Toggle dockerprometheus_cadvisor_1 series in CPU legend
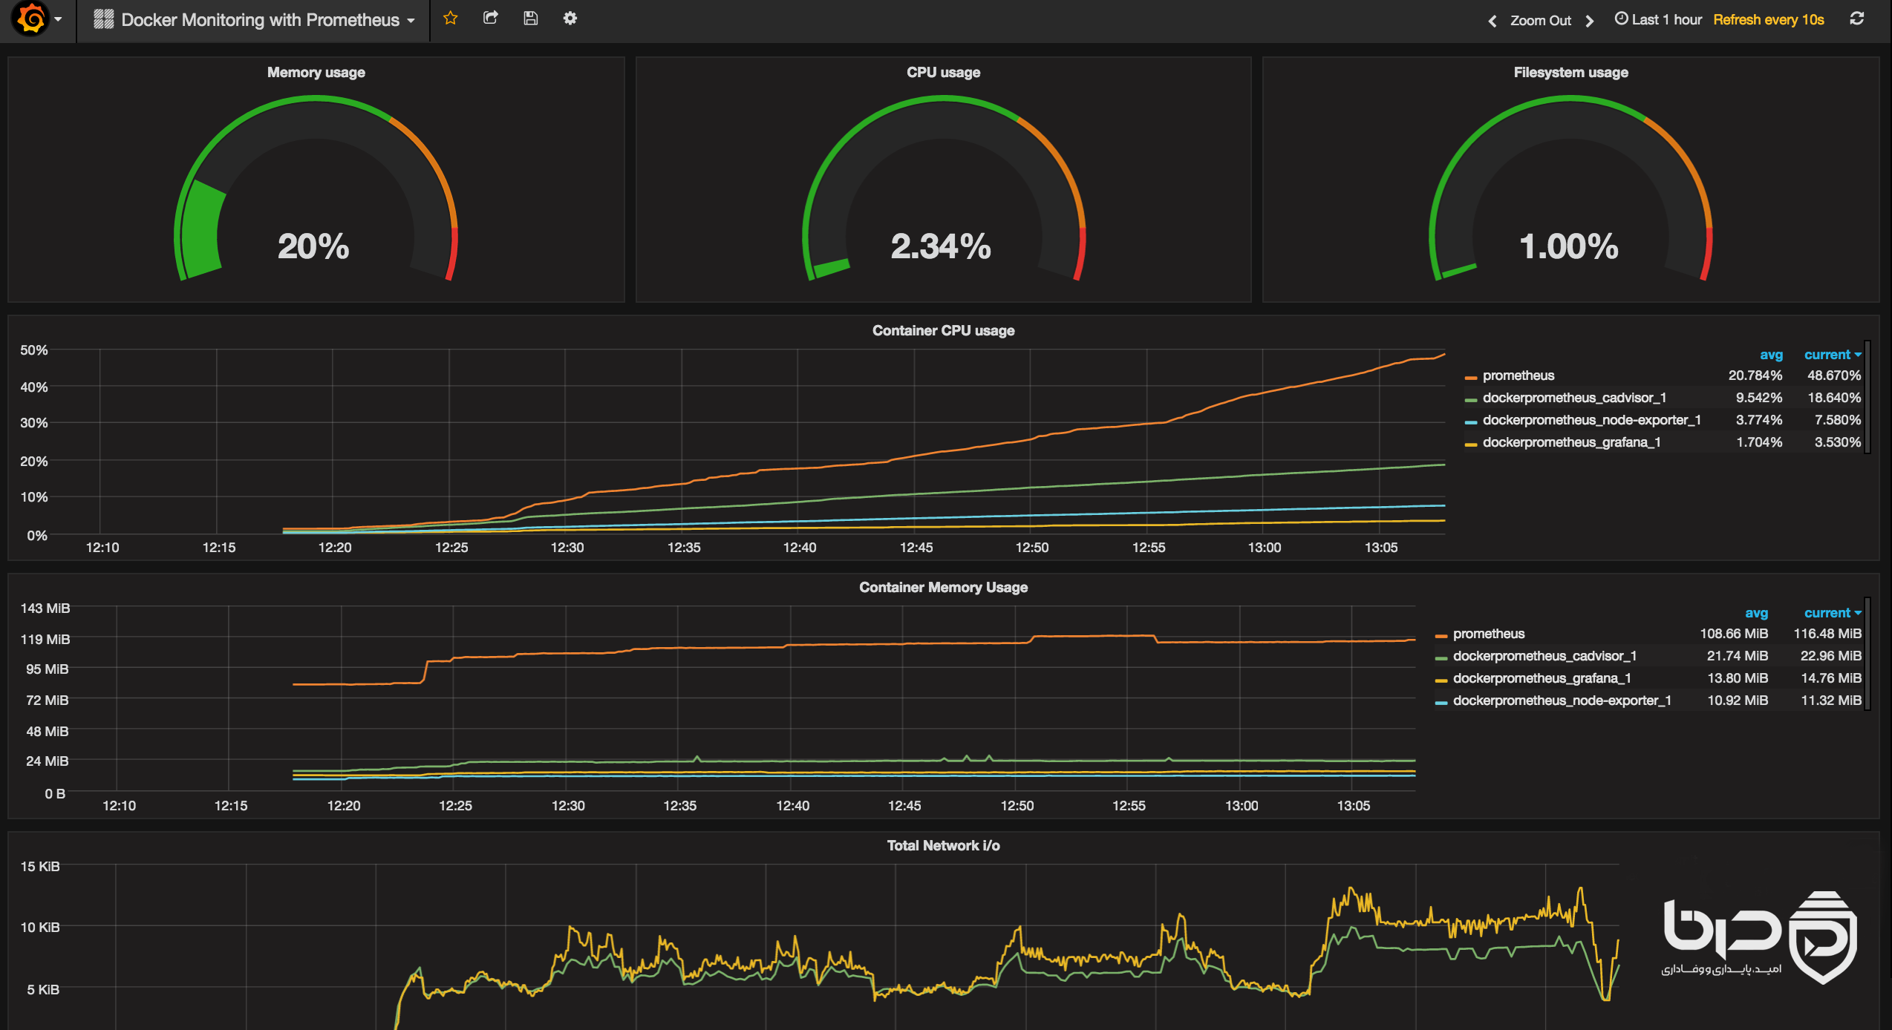The image size is (1892, 1030). point(1574,398)
